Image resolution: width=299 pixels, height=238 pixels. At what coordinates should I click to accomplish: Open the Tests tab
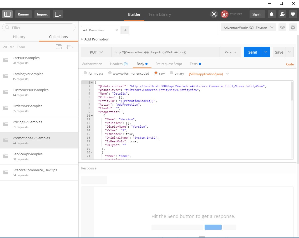pyautogui.click(x=195, y=64)
